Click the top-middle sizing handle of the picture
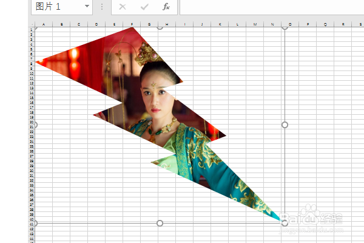364x243 pixels. point(160,28)
